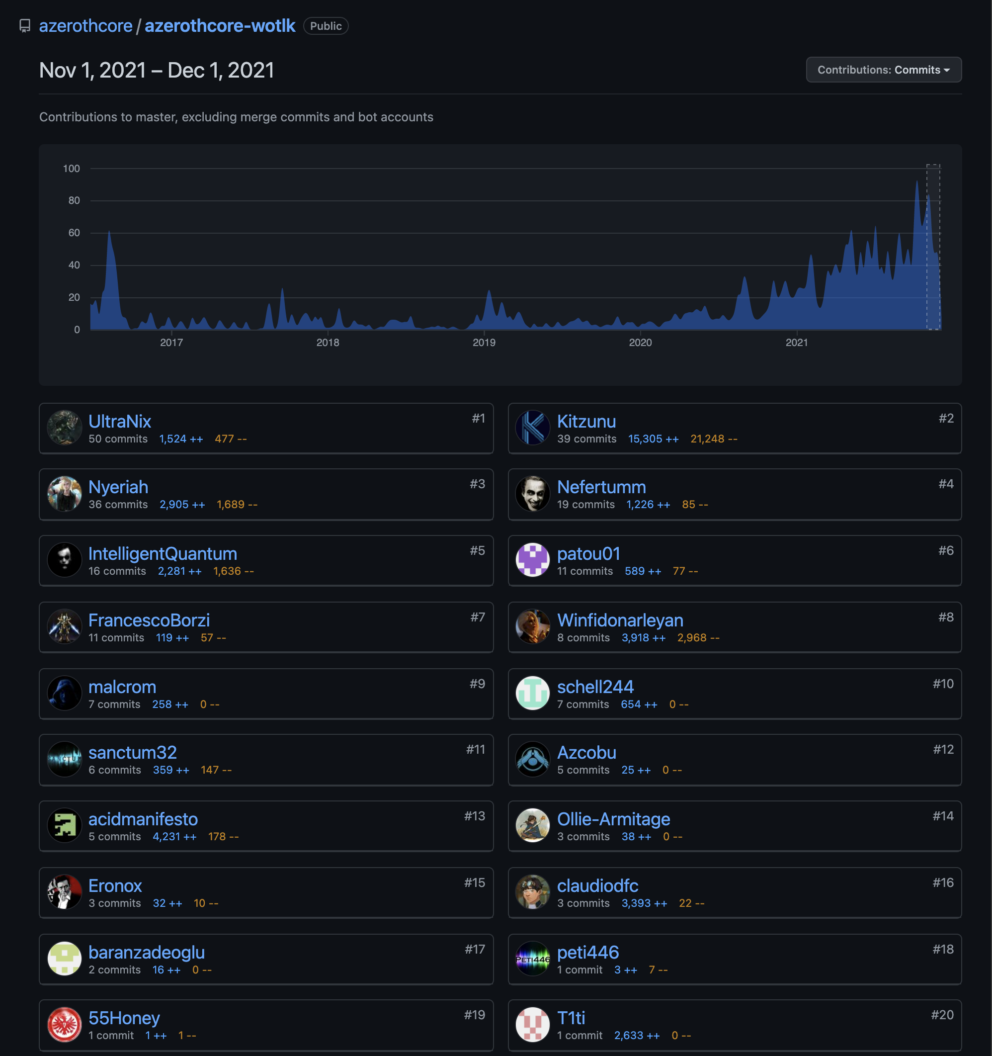Click claudiodfc's avatar

[x=533, y=891]
